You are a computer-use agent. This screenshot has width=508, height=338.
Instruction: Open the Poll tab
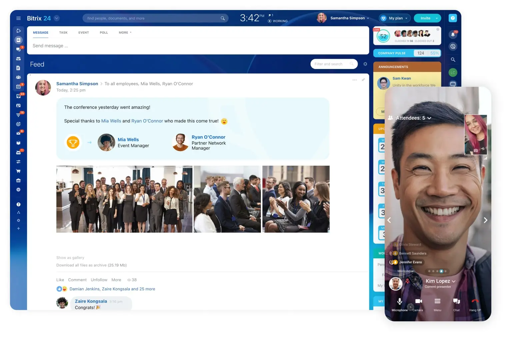[104, 33]
